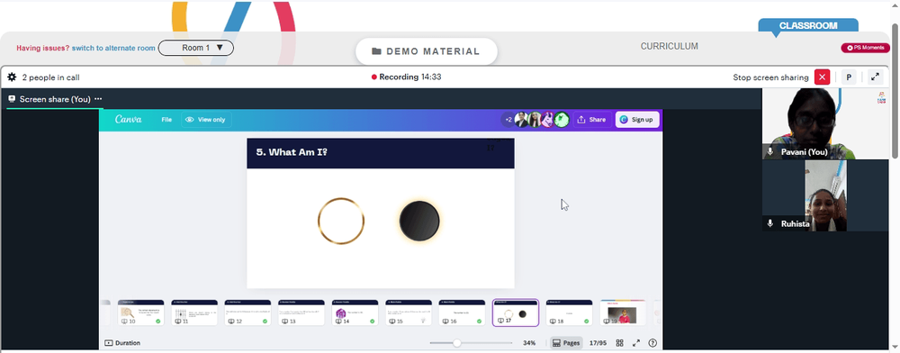Viewport: 900px width, 353px height.
Task: Click the +2 collaborators badge
Action: (x=508, y=120)
